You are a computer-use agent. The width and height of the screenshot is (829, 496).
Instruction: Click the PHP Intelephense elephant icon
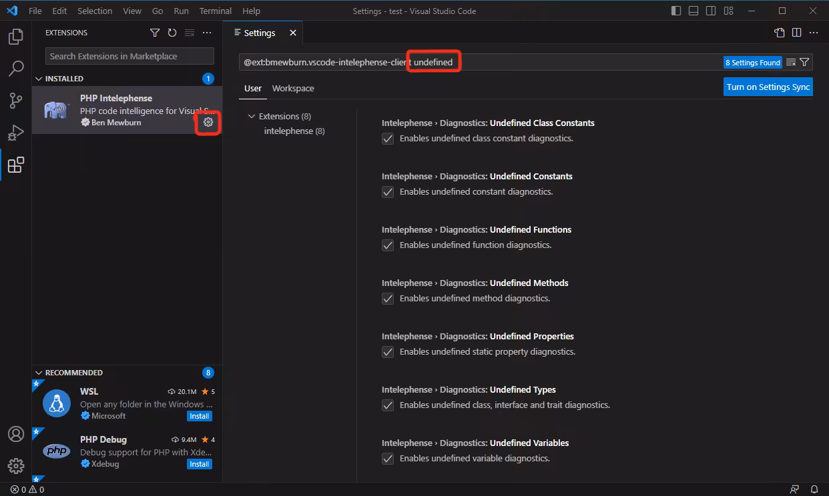click(57, 109)
